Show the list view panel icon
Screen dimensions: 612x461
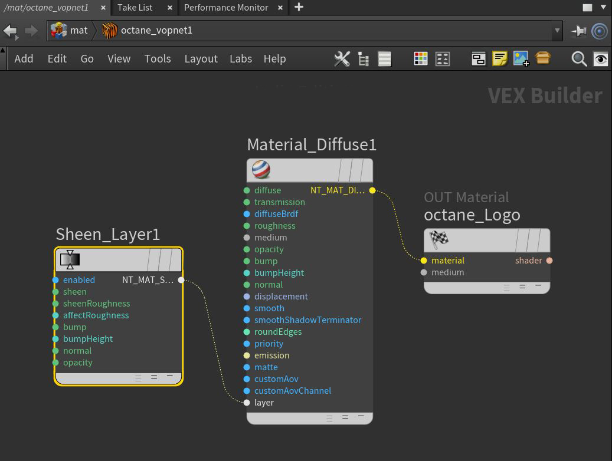(385, 59)
